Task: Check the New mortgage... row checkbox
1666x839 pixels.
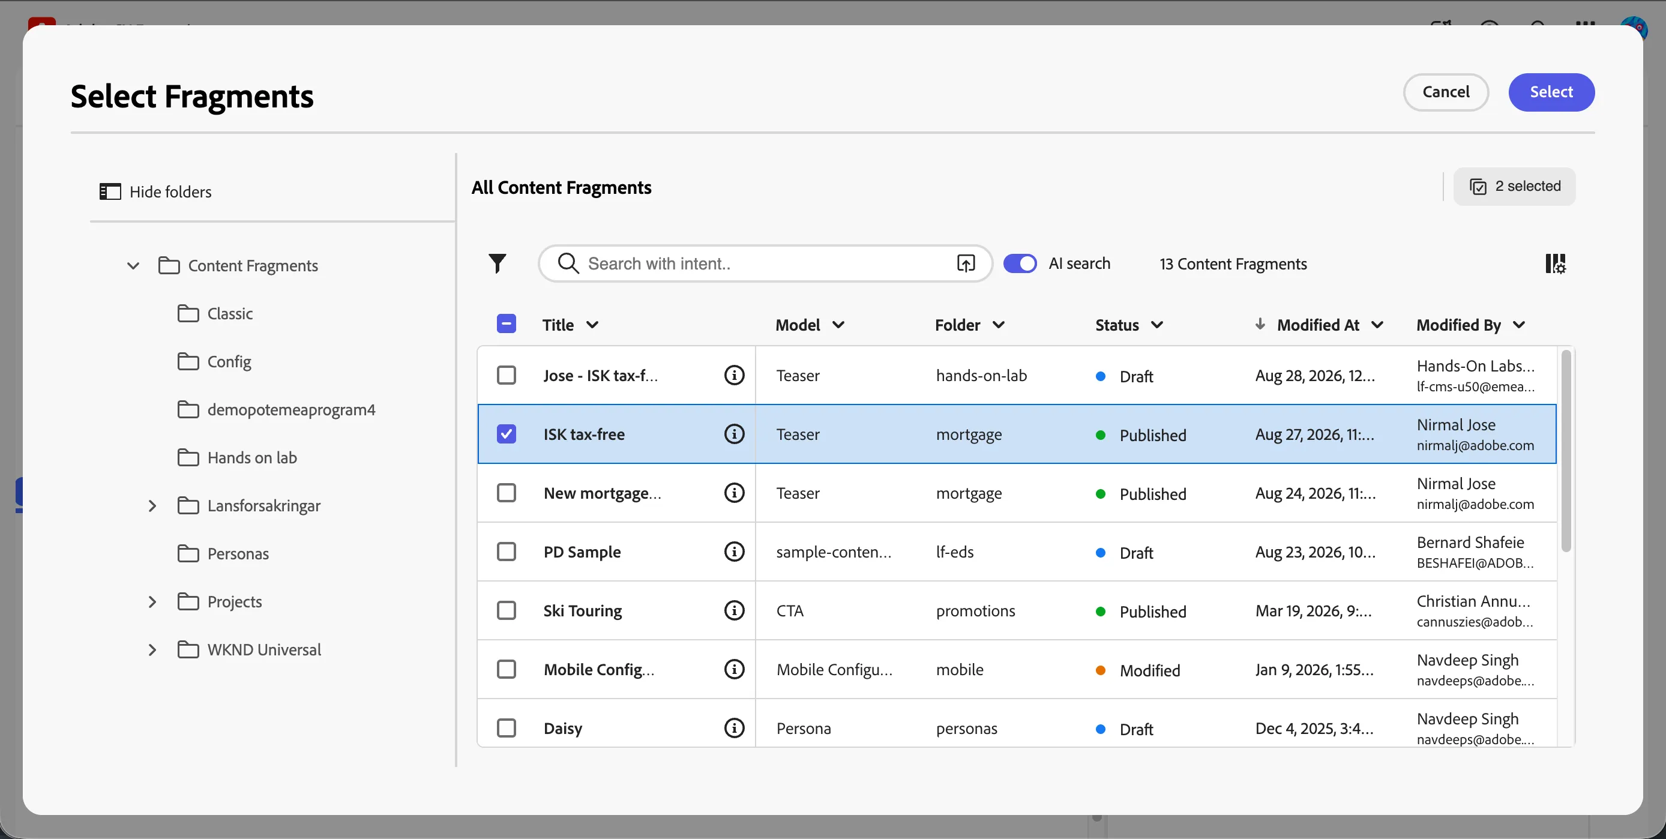Action: click(507, 493)
